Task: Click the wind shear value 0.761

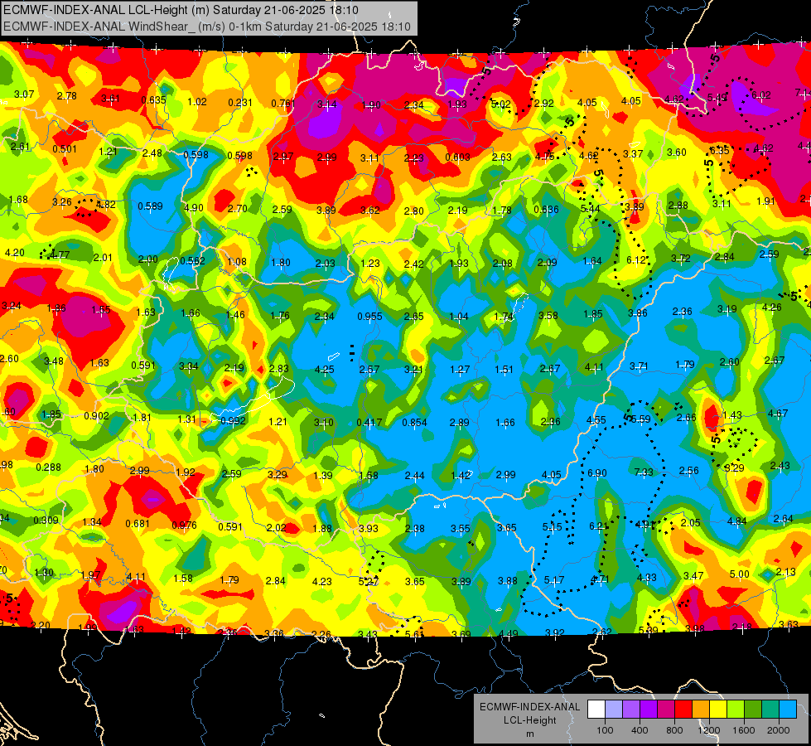Action: click(283, 104)
